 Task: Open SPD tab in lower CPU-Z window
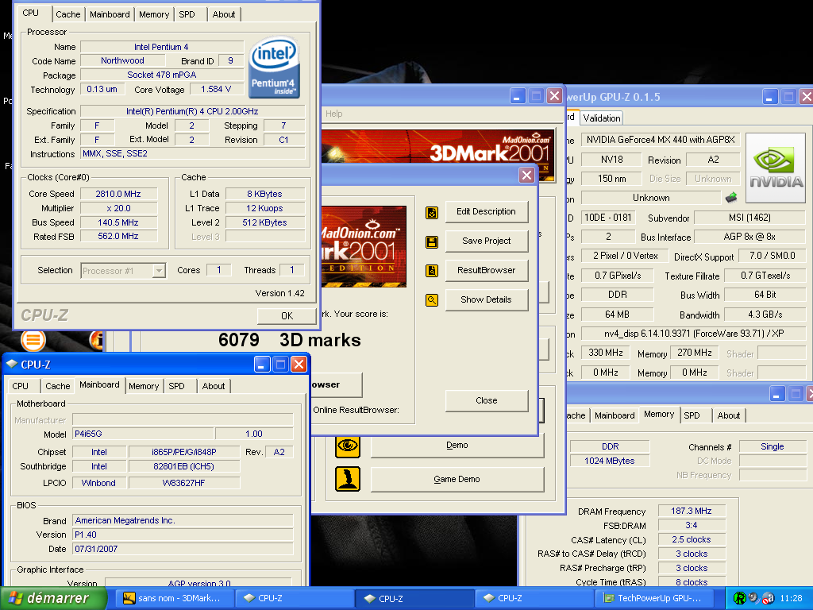[177, 386]
